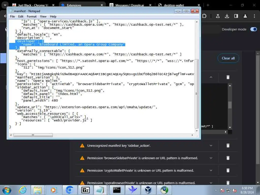
Task: Click the "update_url" line in manifest
Action: click(x=86, y=107)
